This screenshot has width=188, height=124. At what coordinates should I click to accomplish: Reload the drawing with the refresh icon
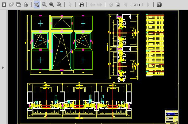[x=117, y=5]
